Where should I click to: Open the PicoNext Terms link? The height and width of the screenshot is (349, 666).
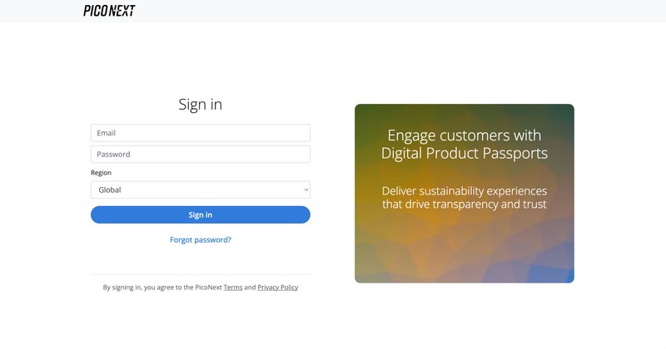coord(233,288)
